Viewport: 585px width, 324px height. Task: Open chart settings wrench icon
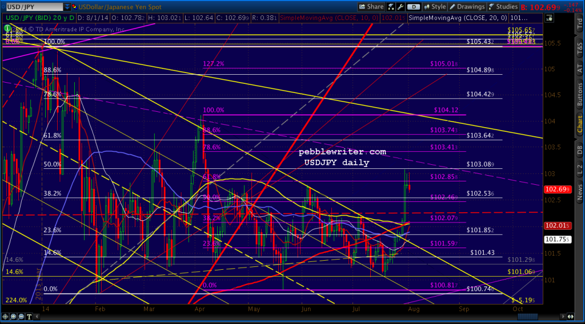click(400, 7)
